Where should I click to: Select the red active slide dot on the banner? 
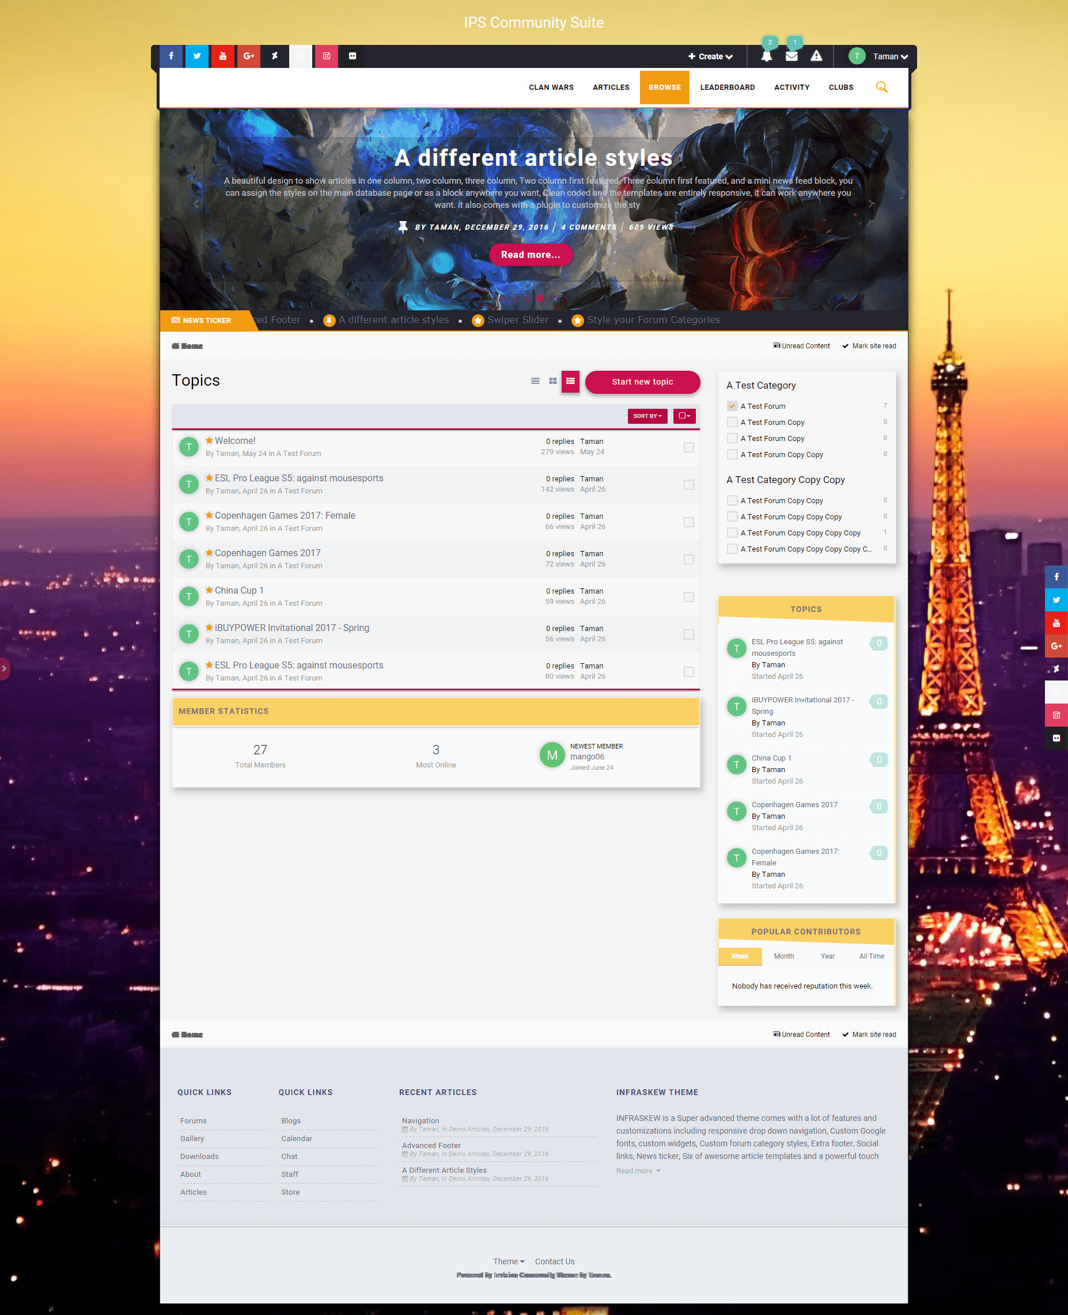coord(540,298)
